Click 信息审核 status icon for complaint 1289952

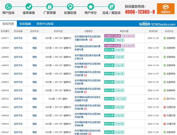point(165,57)
